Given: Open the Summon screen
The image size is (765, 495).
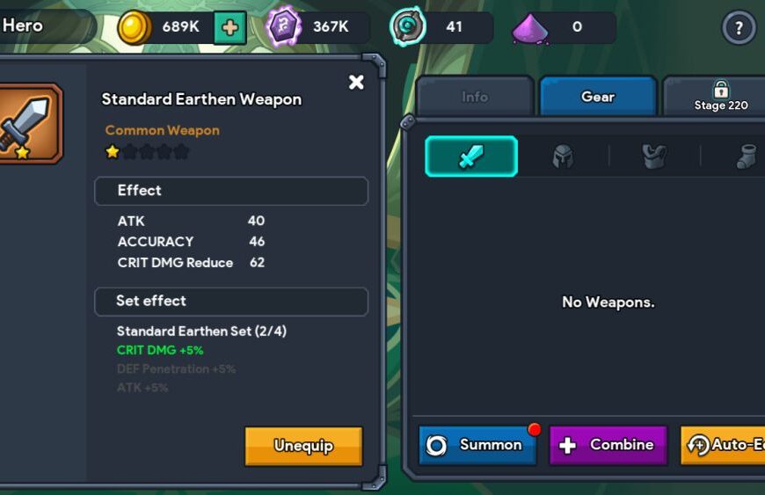Looking at the screenshot, I should (x=477, y=445).
